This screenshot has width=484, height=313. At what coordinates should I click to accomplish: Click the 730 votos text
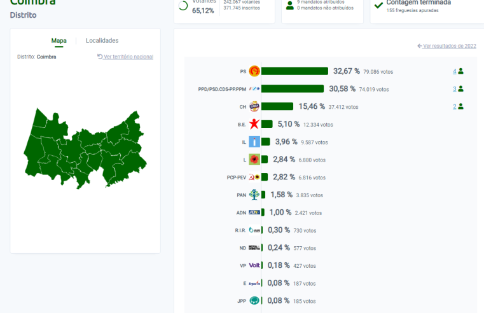click(305, 230)
